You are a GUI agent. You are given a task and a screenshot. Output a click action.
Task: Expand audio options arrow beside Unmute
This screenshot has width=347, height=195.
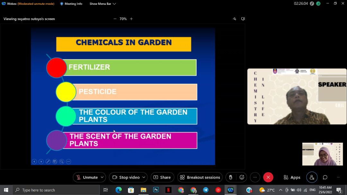point(102,177)
